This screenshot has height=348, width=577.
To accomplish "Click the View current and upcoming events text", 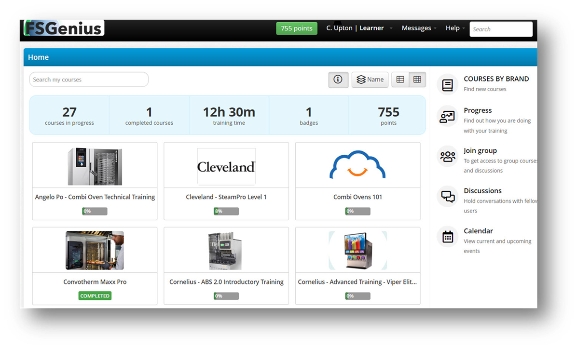I will pos(497,246).
